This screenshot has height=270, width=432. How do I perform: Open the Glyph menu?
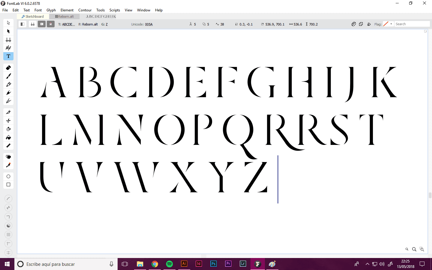tap(51, 10)
